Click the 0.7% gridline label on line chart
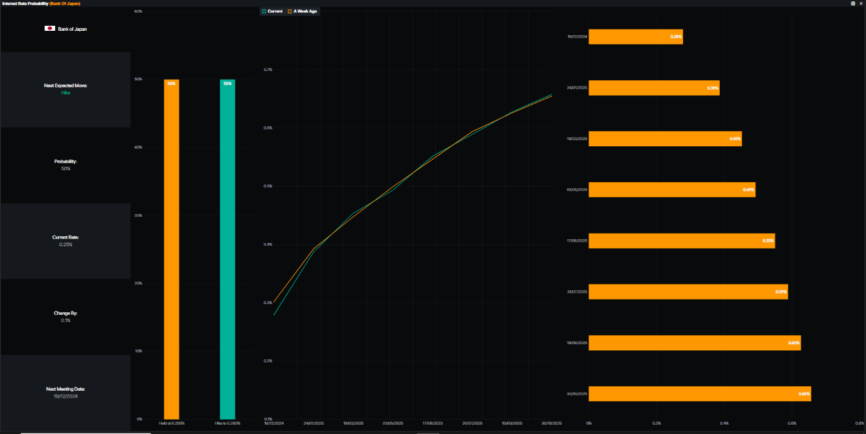 coord(268,70)
